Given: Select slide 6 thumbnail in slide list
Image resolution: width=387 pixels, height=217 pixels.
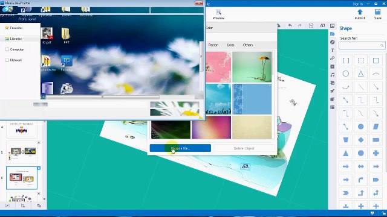Looking at the screenshot, I should pos(22,178).
